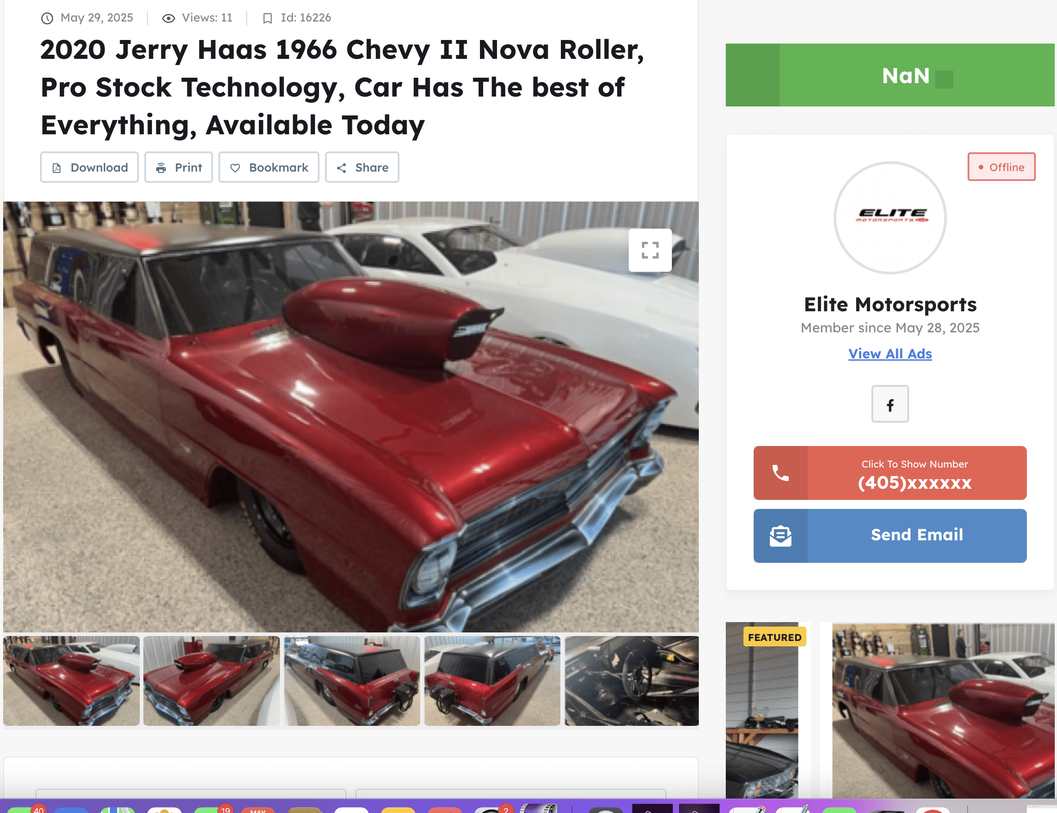Click the Offline status badge

click(1001, 167)
